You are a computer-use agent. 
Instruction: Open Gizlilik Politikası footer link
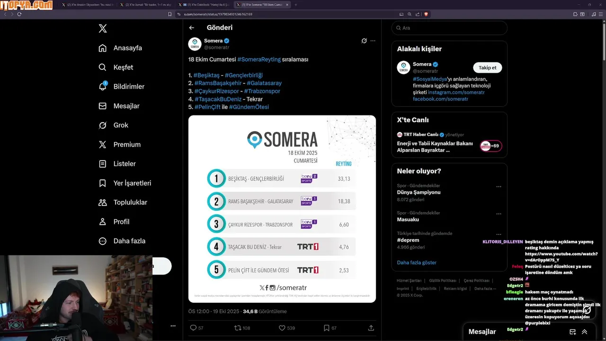coord(443,280)
